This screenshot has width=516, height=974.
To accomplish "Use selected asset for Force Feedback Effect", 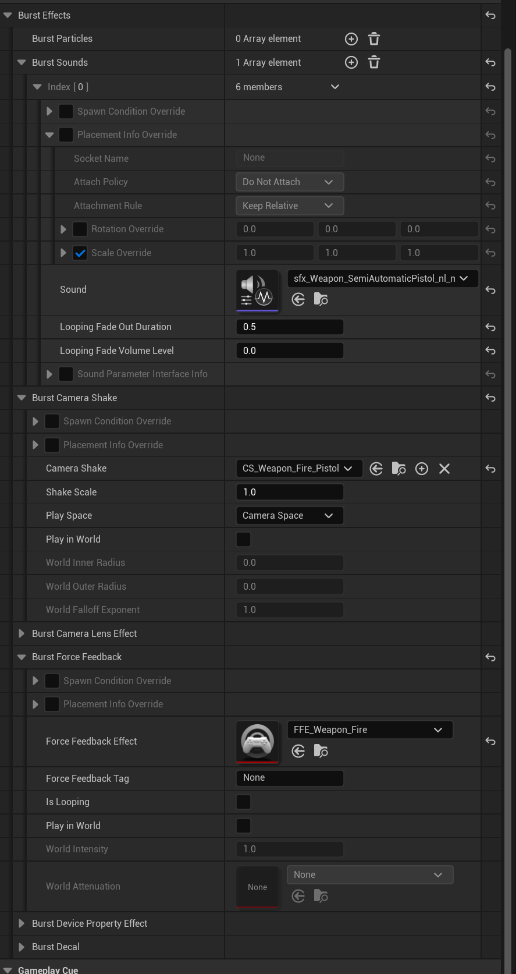I will coord(298,751).
